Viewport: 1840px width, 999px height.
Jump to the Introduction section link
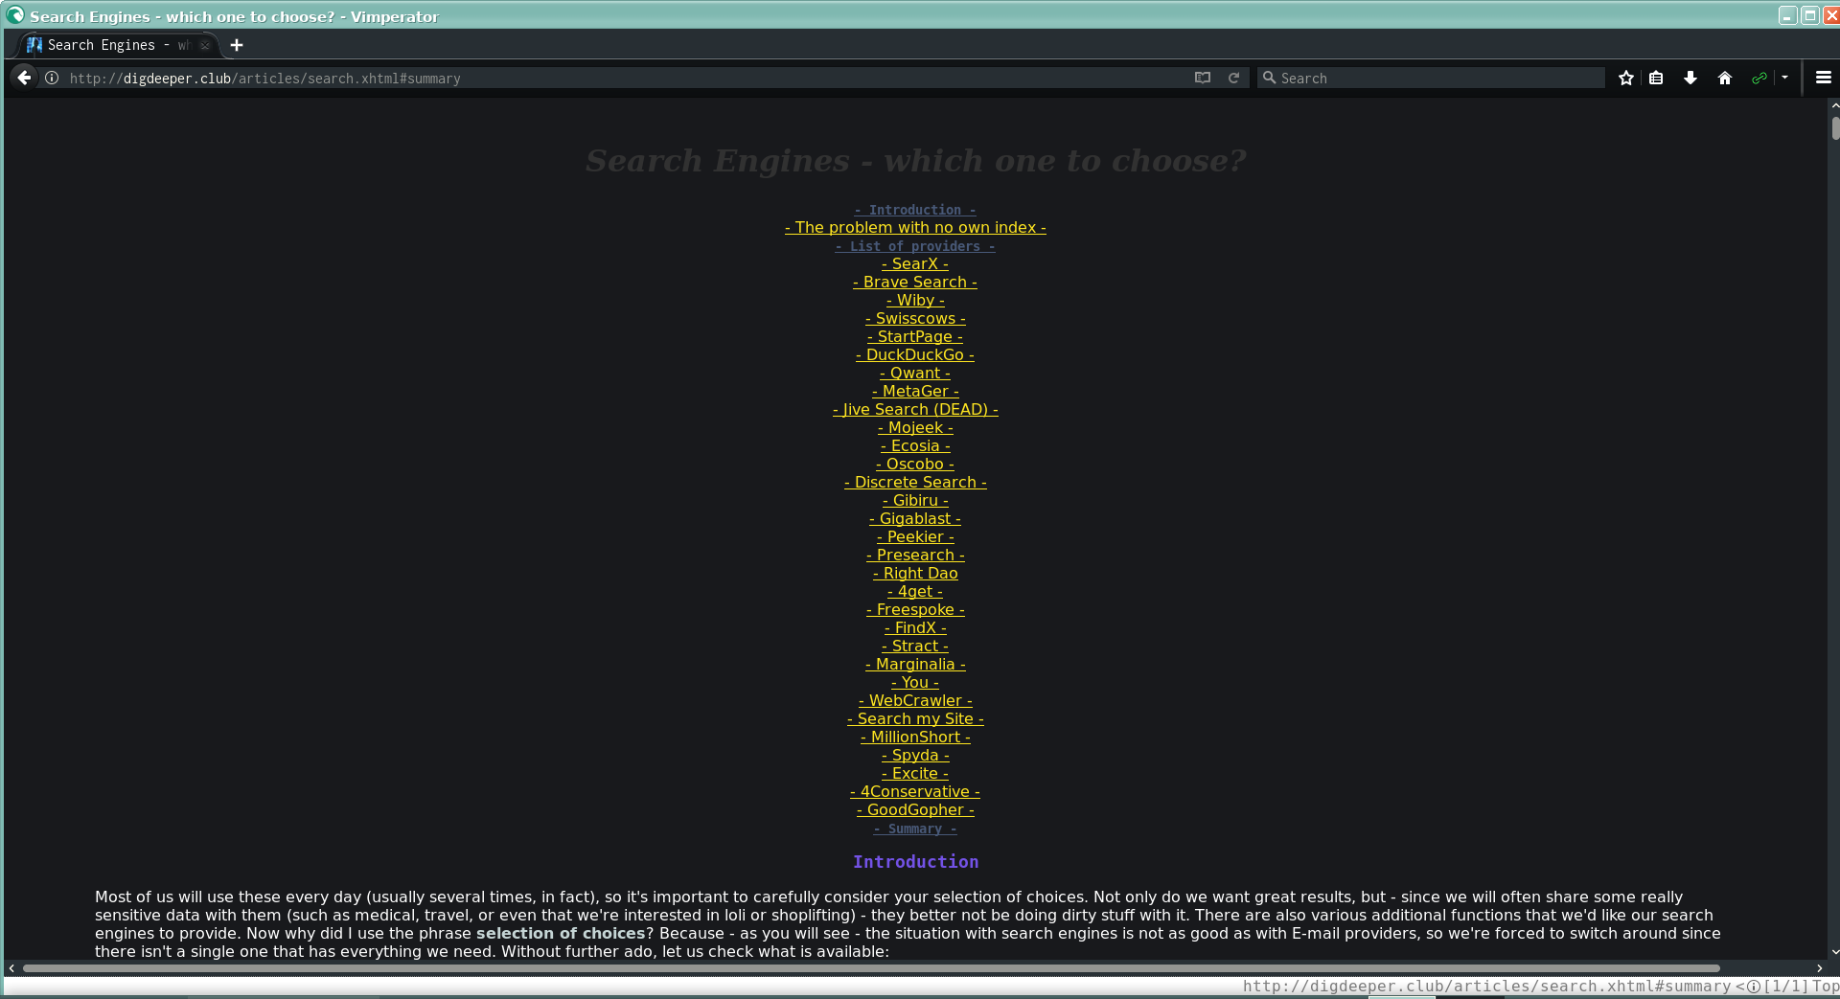tap(915, 210)
